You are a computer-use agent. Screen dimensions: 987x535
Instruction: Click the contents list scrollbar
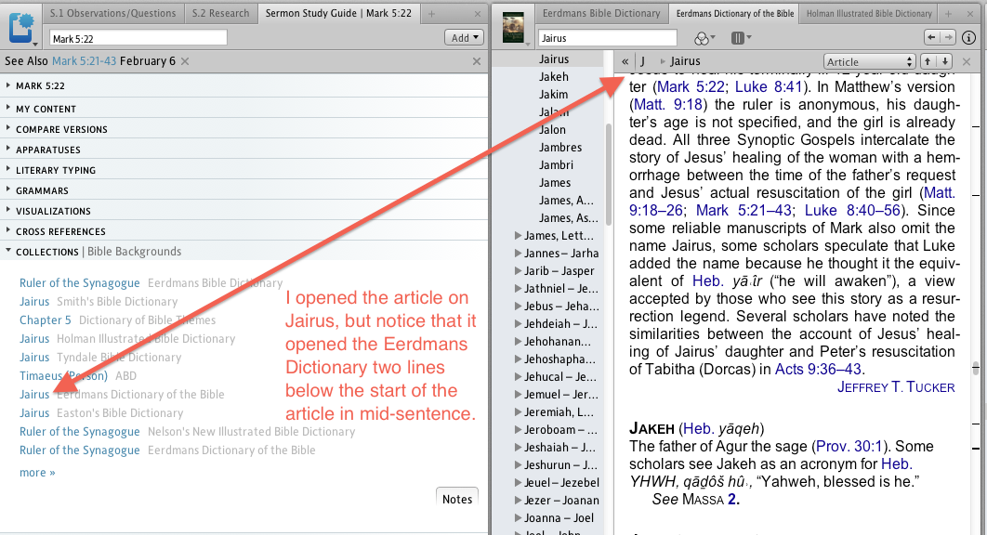point(608,175)
